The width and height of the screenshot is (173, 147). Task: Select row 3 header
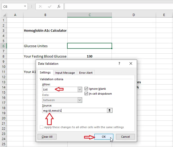(x=3, y=30)
